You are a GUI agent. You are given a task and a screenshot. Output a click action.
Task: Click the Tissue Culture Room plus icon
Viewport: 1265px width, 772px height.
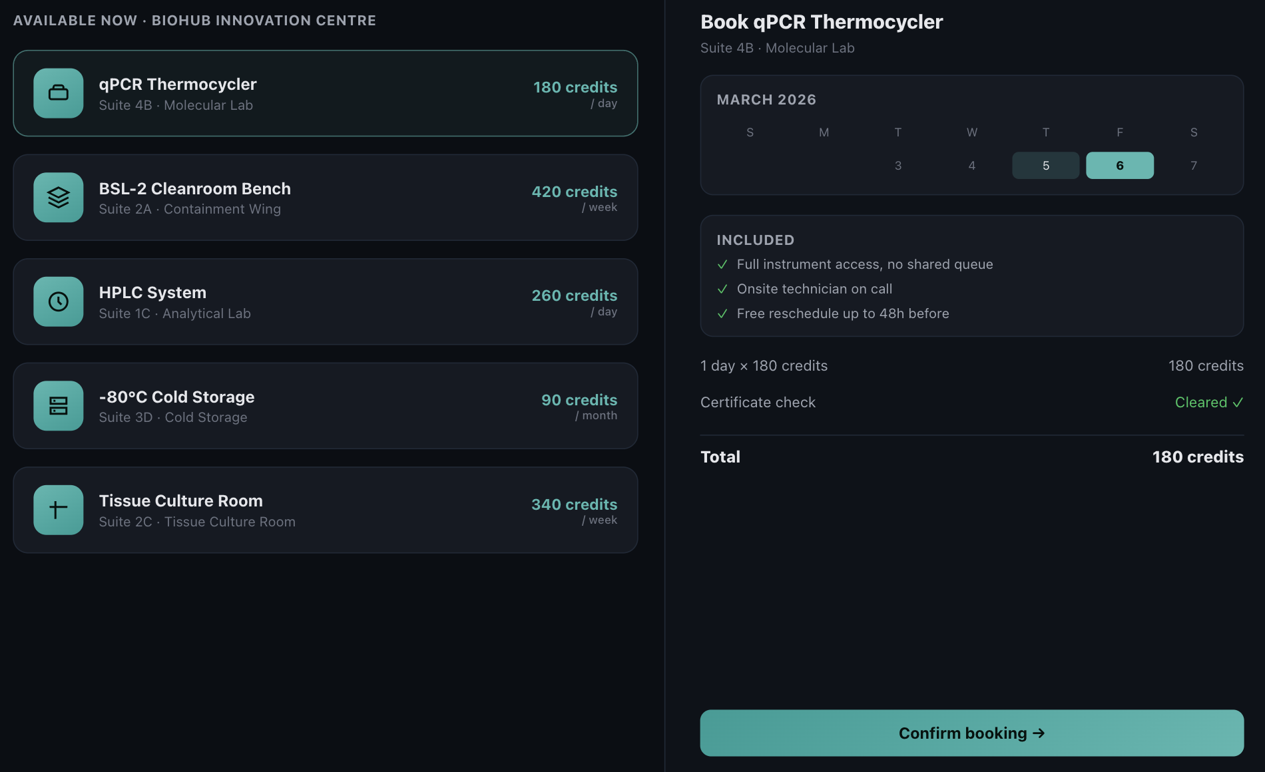(x=59, y=510)
